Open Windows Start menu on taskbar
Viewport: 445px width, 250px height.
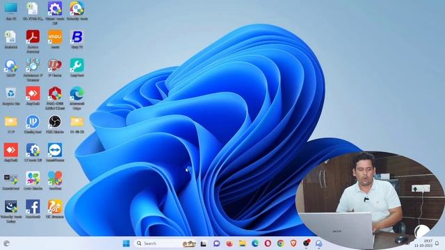(126, 244)
